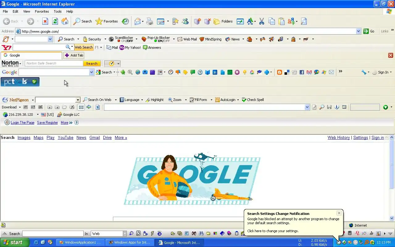Click the help question mark beside More
395x247 pixels.
[77, 123]
